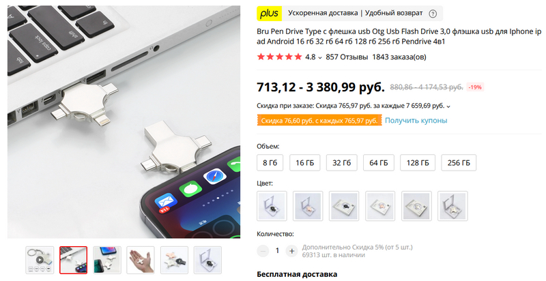Select the phone and drive third gallery thumbnail
546x281 pixels.
(x=107, y=260)
